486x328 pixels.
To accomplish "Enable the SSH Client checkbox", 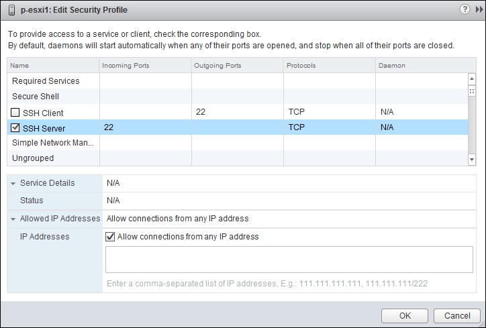I will pyautogui.click(x=15, y=112).
